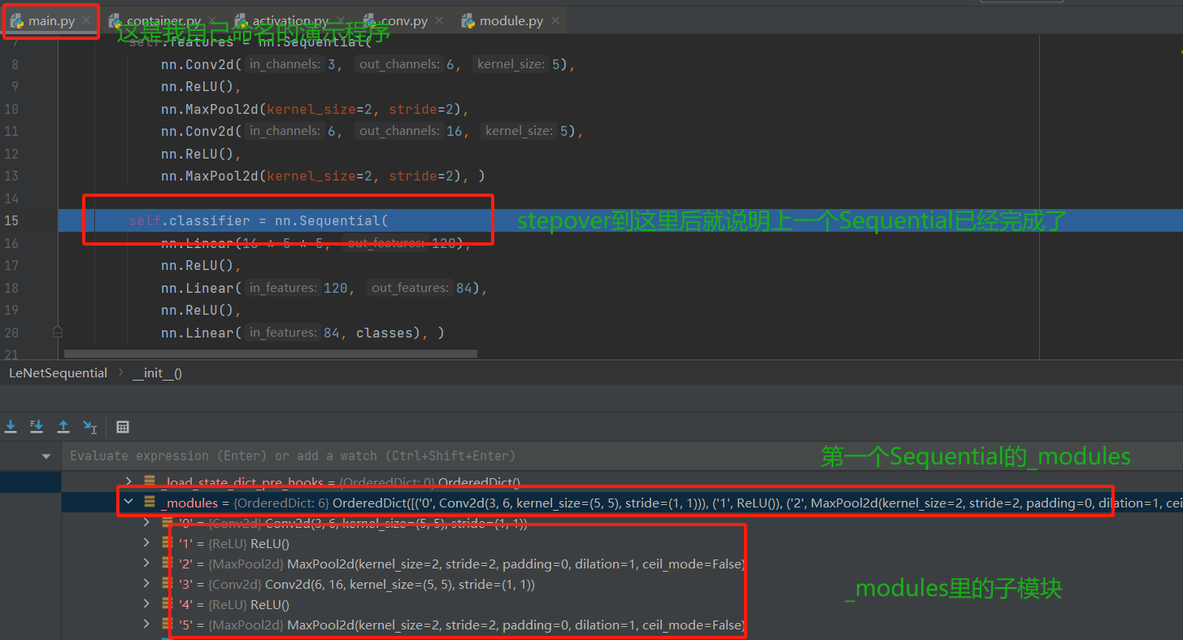Screen dimensions: 1183x640
Task: Click line number 8 in gutter
Action: click(x=15, y=64)
